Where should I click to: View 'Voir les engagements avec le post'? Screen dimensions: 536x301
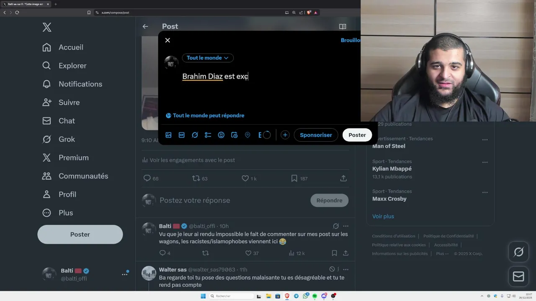tap(188, 160)
